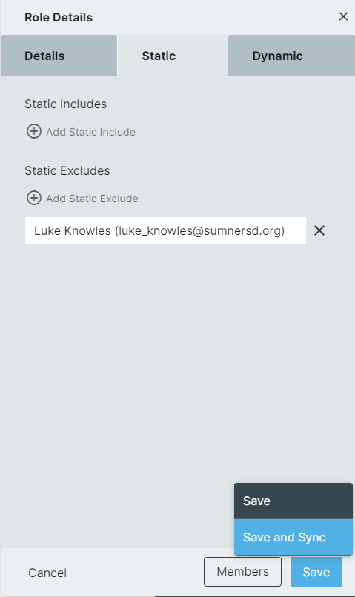Click the 'Add Static Exclude' text link
Image resolution: width=355 pixels, height=597 pixels.
click(92, 199)
